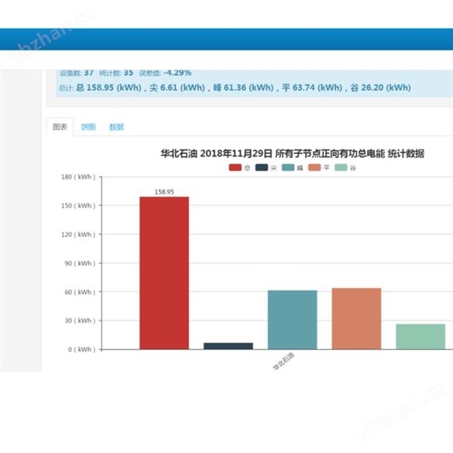Toggle the orange 平 legend swatch

point(314,167)
